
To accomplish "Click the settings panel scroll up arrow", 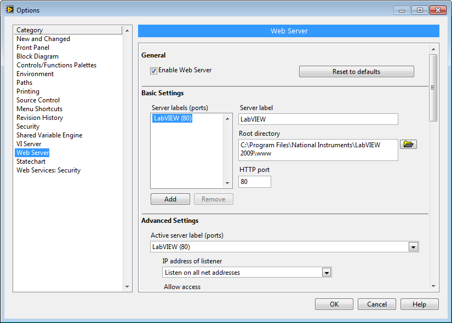I will coord(433,49).
